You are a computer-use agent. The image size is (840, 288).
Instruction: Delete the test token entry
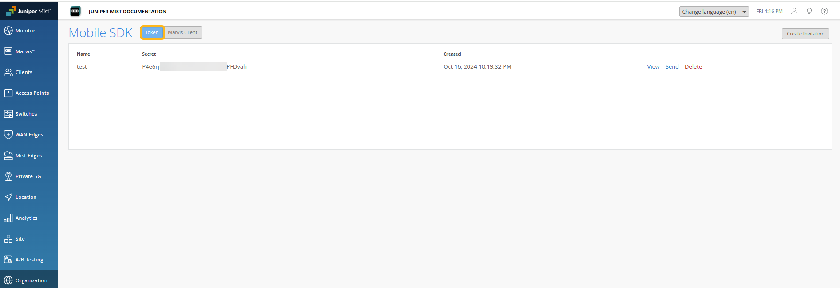[693, 67]
